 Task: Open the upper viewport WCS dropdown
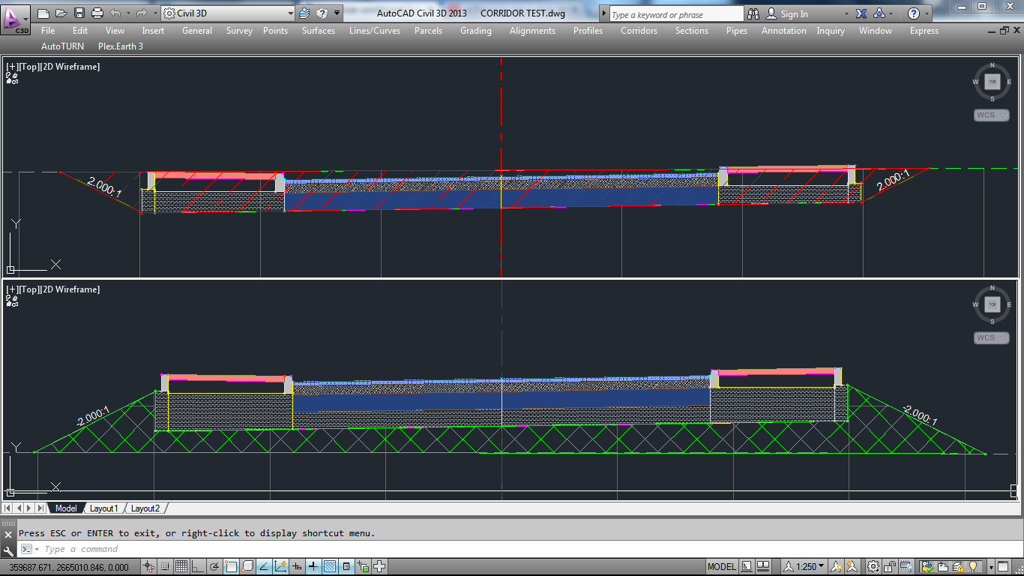992,115
